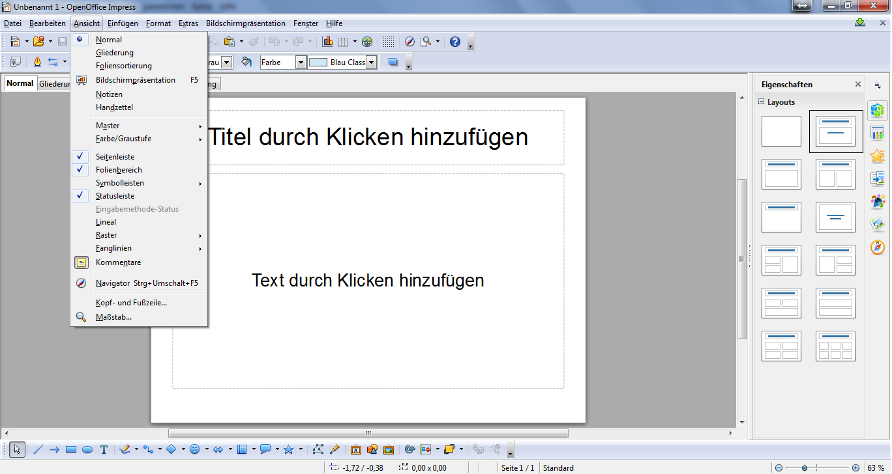Viewport: 892px width, 474px height.
Task: Click the Hyperlink globe icon in toolbar
Action: click(368, 42)
